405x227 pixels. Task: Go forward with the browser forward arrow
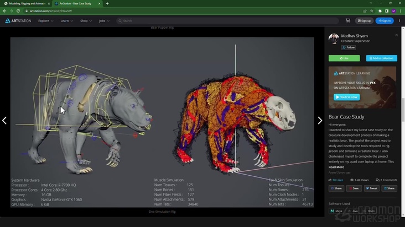[11, 11]
